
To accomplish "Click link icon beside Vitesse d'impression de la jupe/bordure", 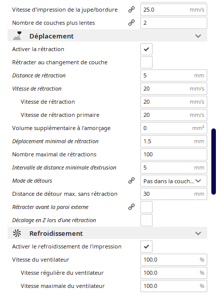I will point(131,10).
